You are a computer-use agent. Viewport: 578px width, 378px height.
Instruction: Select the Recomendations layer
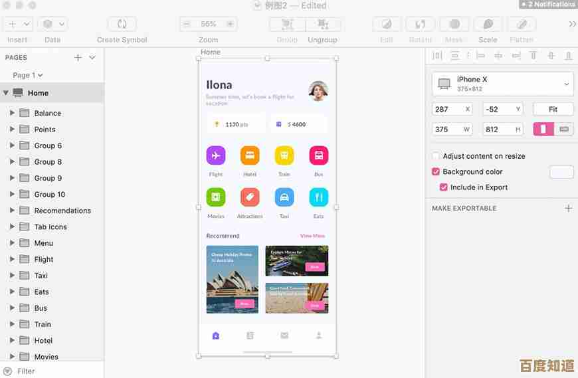(x=62, y=211)
